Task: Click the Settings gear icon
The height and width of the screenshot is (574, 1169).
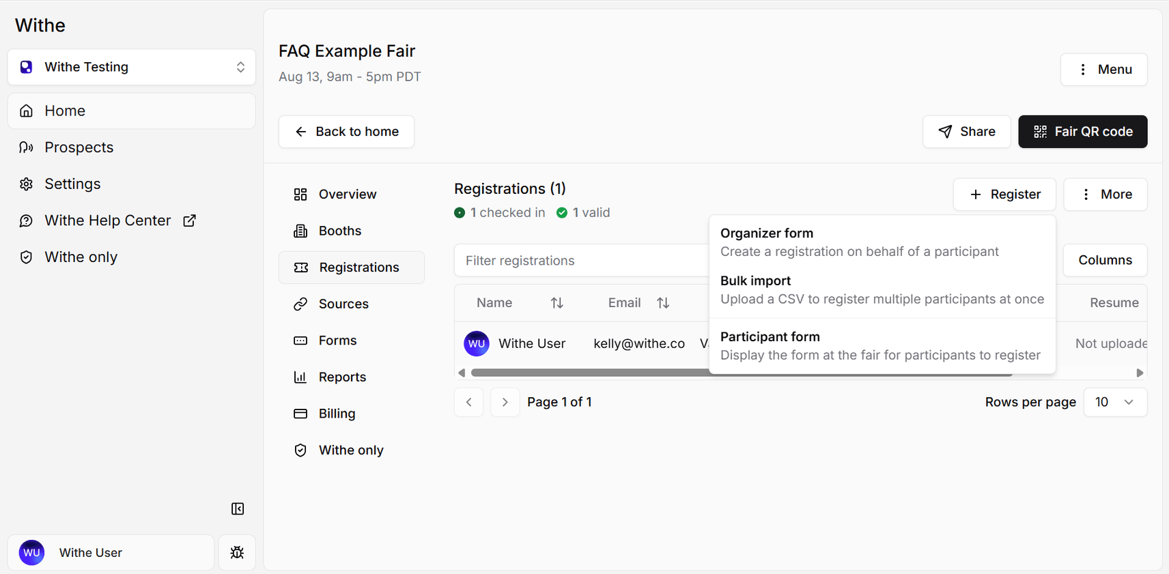Action: [26, 184]
